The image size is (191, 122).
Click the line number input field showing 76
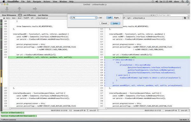click(84, 18)
